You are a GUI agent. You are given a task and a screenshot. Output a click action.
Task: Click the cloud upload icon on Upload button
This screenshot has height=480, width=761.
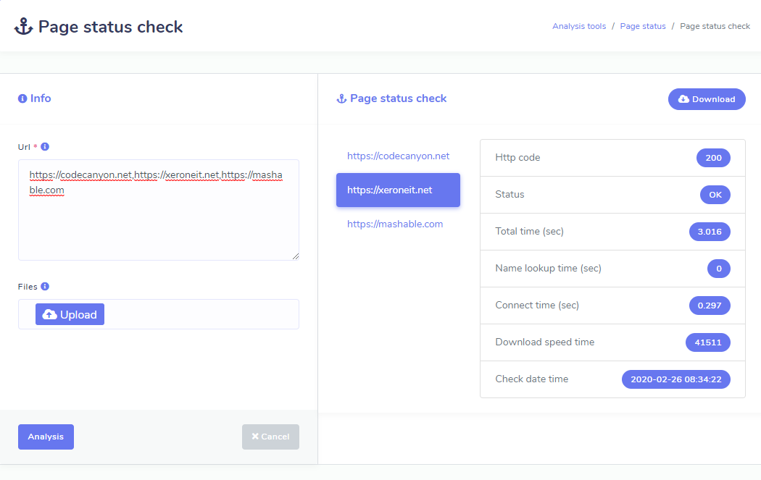tap(50, 314)
